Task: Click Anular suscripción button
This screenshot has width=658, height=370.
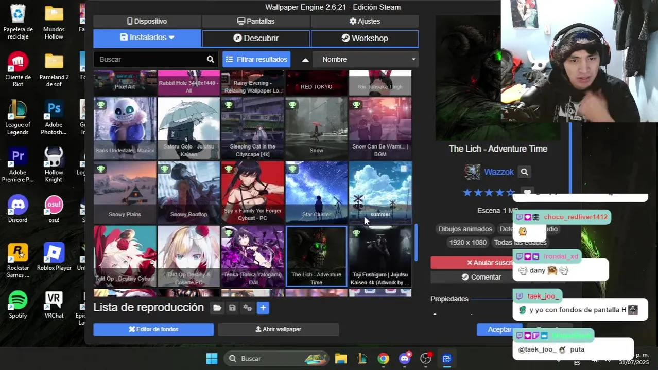Action: (473, 263)
